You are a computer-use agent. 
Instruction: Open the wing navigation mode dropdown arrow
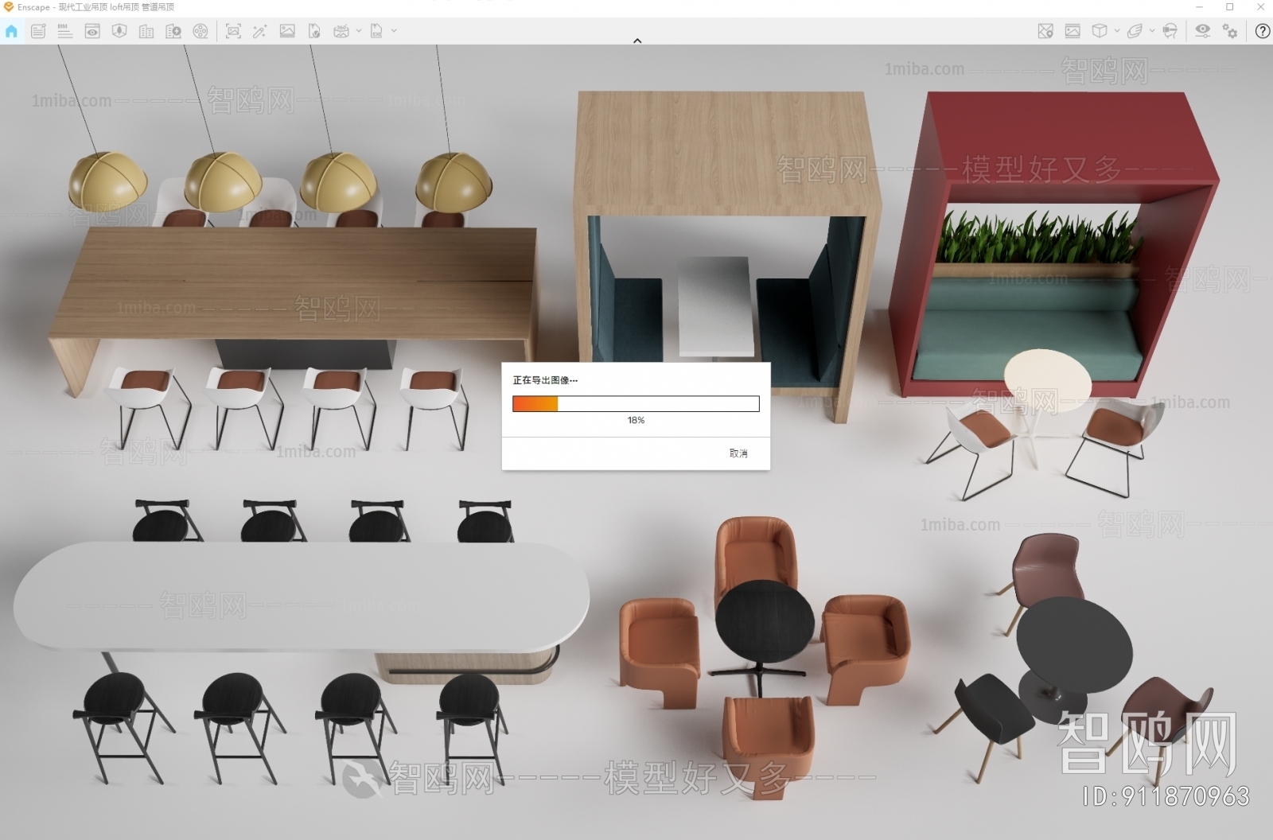click(x=1152, y=31)
